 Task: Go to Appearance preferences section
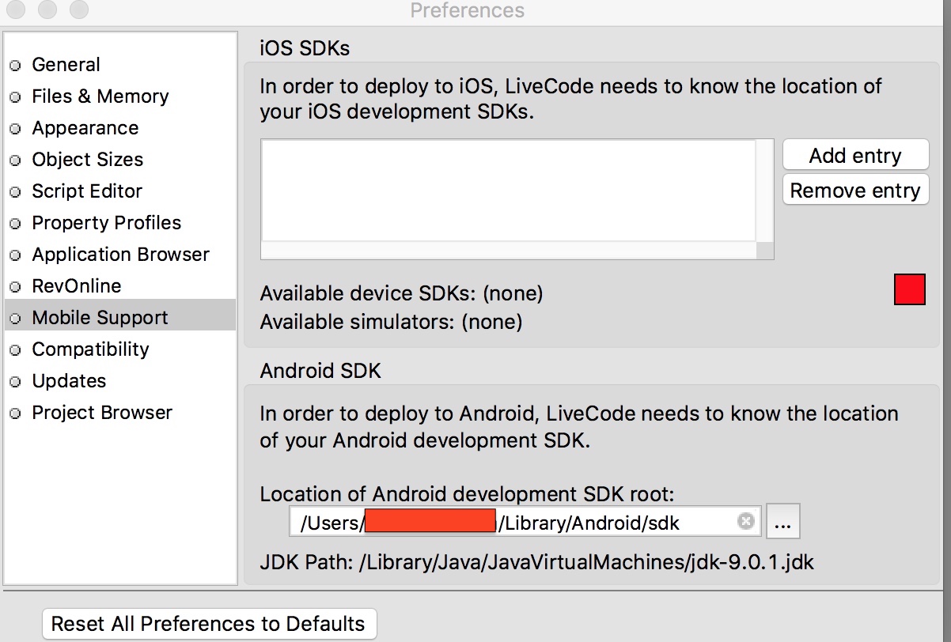pos(85,128)
